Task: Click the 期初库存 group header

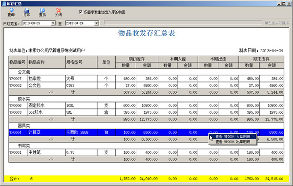Action: coord(137,59)
